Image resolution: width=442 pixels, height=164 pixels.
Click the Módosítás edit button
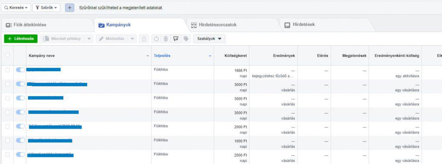click(112, 39)
